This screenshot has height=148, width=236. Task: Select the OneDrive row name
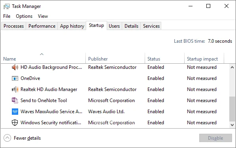pos(30,78)
